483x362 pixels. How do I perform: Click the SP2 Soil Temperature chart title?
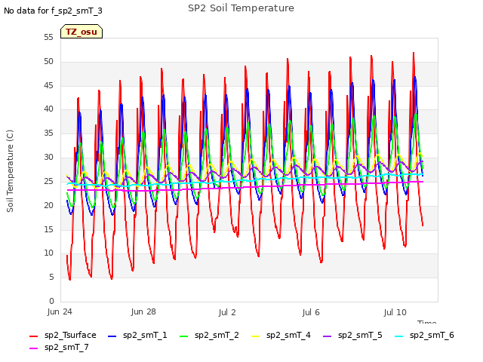click(x=241, y=8)
